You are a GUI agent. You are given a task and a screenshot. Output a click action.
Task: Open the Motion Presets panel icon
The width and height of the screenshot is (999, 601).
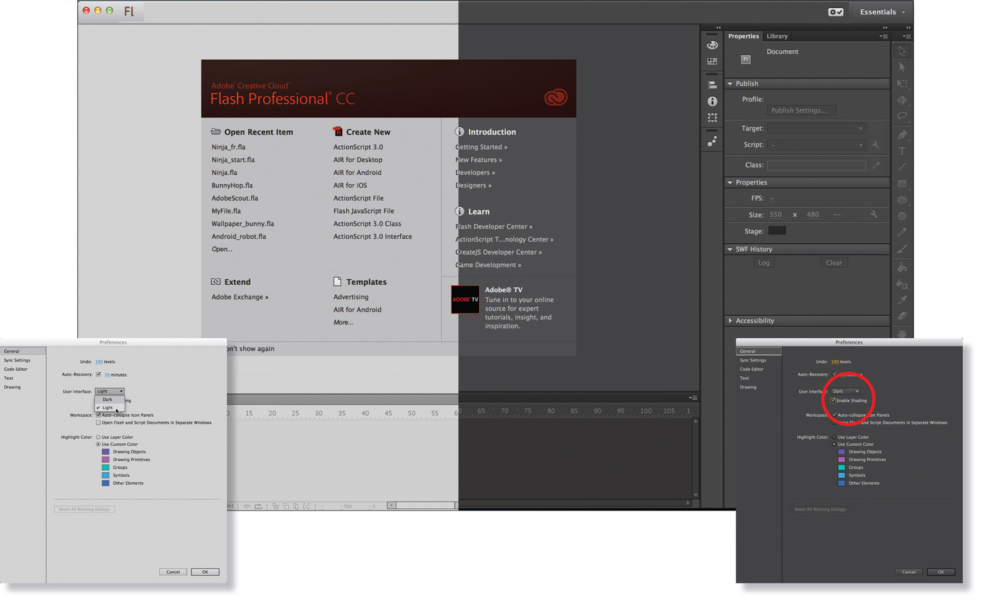pyautogui.click(x=712, y=141)
